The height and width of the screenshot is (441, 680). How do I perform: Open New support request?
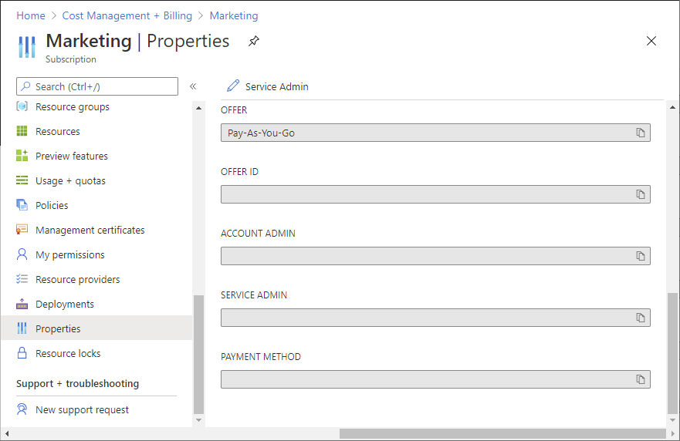coord(82,409)
